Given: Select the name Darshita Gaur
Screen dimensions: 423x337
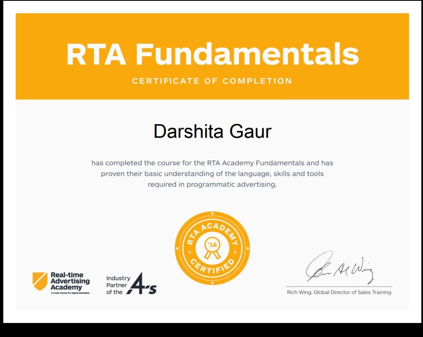Looking at the screenshot, I should click(x=212, y=131).
